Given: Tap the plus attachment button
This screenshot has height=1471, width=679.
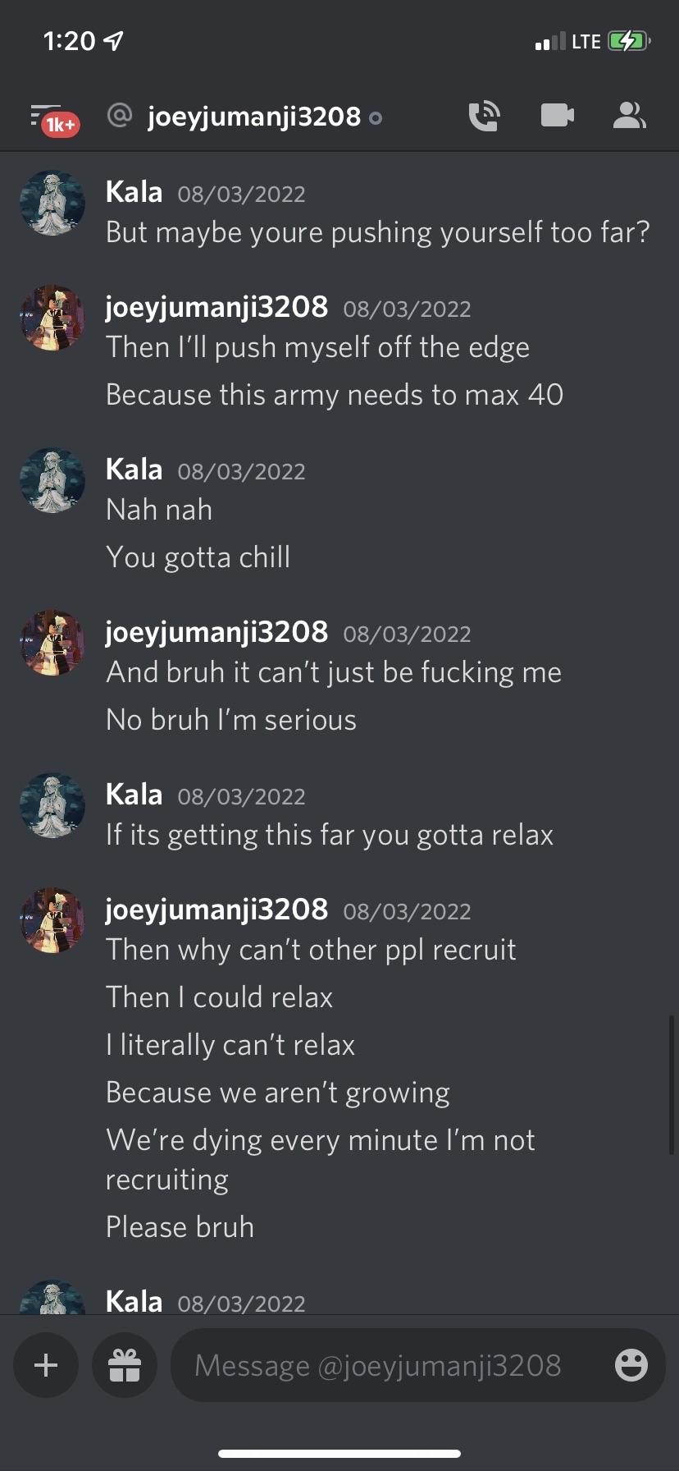Looking at the screenshot, I should (46, 1365).
